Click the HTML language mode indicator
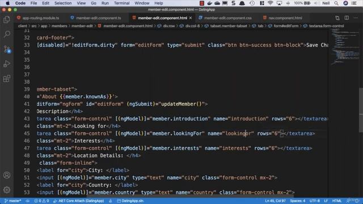Screen dimensions: 363x204 (337, 201)
